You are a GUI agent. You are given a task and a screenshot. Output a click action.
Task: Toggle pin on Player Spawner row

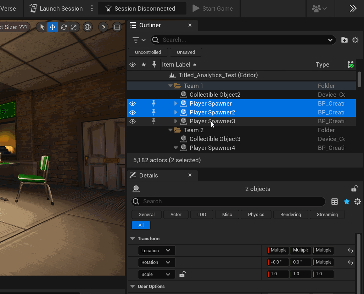pos(153,103)
